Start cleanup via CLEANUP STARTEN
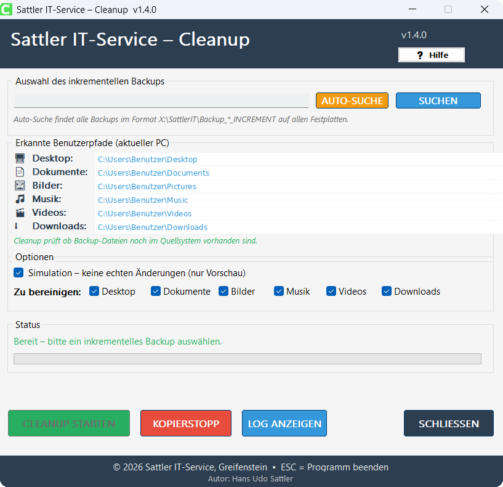The width and height of the screenshot is (503, 487). click(68, 423)
